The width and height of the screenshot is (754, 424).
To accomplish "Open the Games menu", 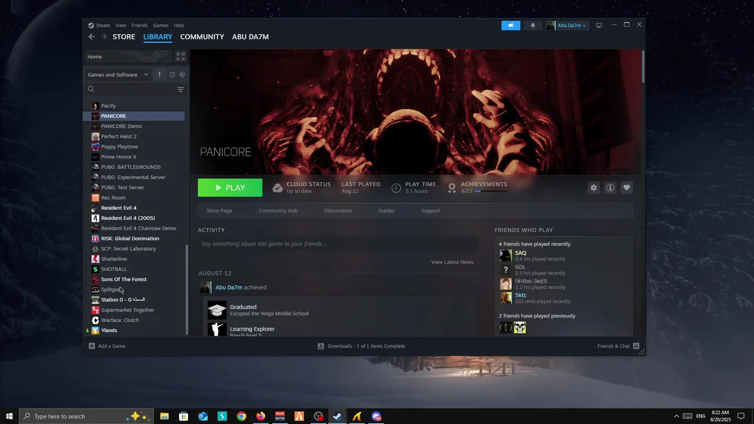I will point(161,25).
